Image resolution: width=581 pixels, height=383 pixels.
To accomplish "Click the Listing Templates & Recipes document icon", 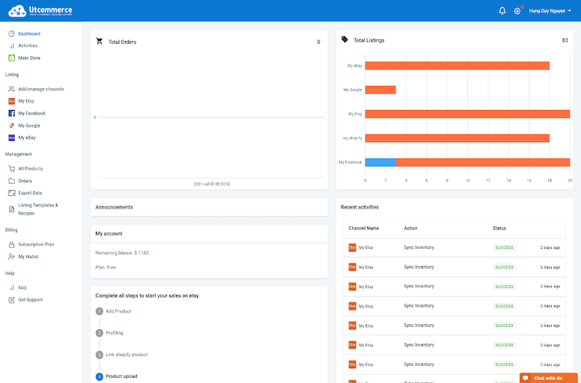I will click(11, 209).
